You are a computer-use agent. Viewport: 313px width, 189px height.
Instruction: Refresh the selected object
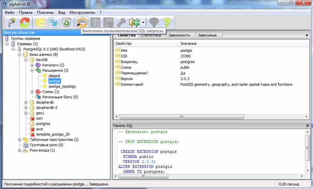tap(25, 22)
